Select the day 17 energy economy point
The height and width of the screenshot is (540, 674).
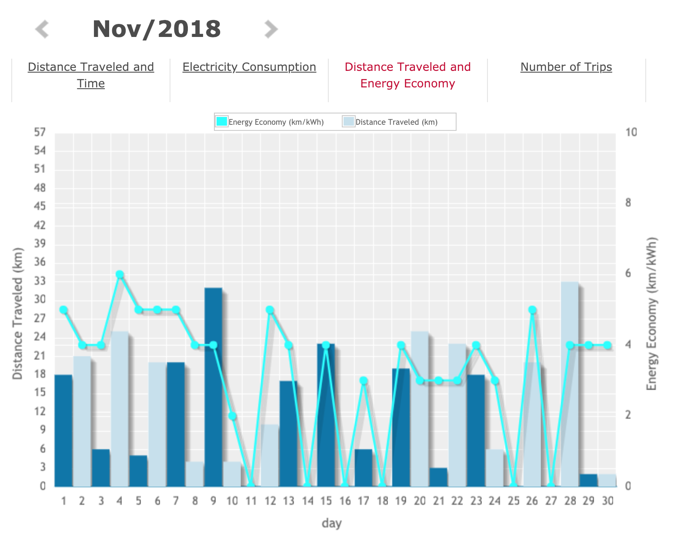[x=364, y=381]
